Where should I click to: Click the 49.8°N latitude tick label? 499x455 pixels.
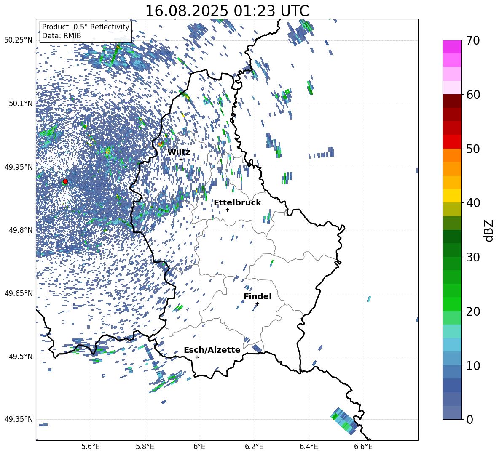point(21,230)
